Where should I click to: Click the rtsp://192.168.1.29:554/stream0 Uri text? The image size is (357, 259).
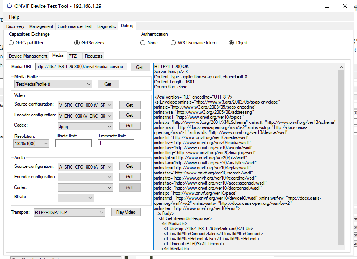point(207,229)
